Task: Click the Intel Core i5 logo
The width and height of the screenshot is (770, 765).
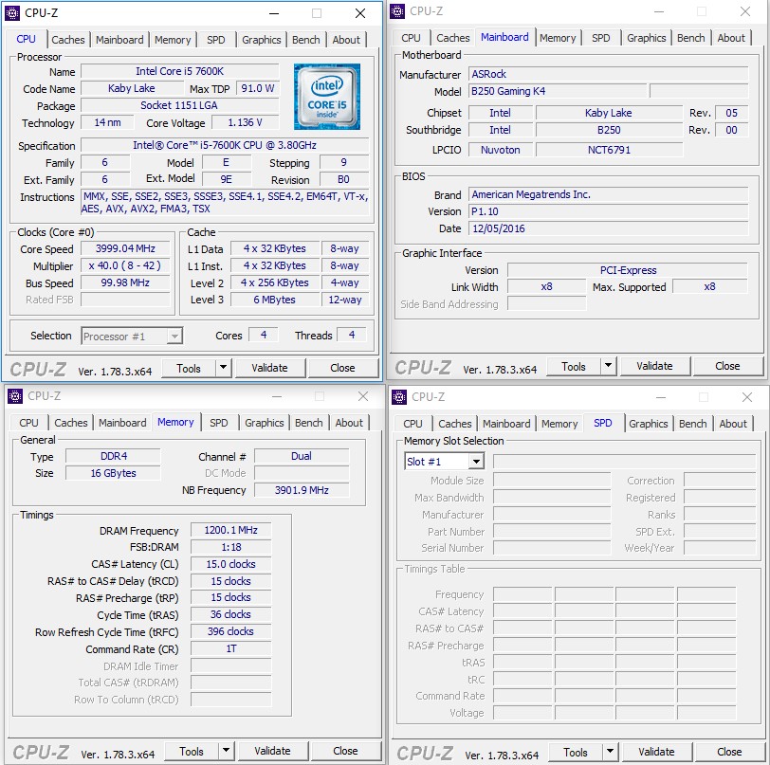Action: point(326,97)
